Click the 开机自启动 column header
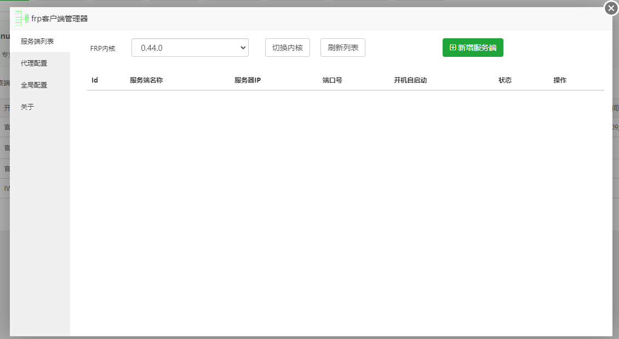The height and width of the screenshot is (339, 619). coord(410,80)
